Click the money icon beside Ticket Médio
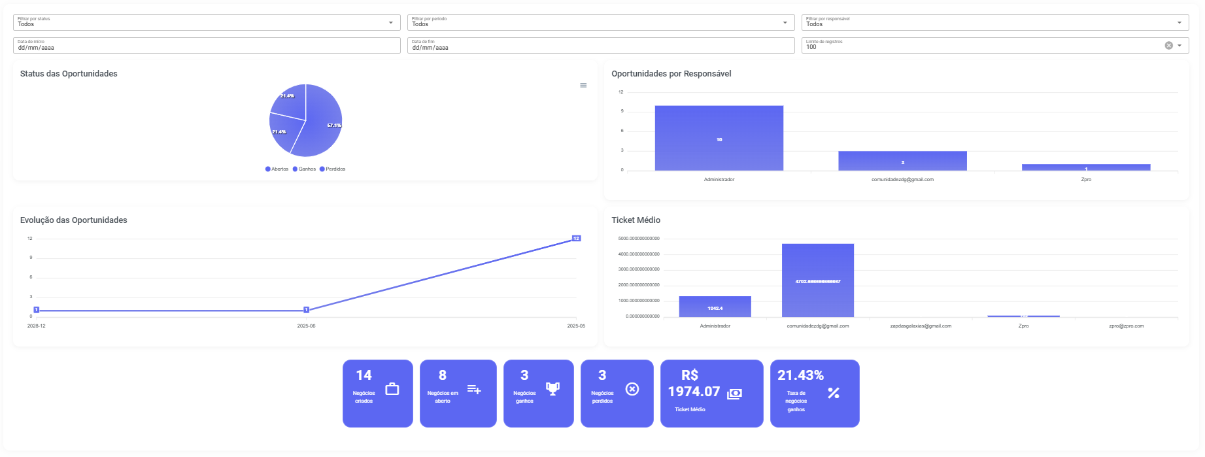This screenshot has width=1205, height=457. 734,394
